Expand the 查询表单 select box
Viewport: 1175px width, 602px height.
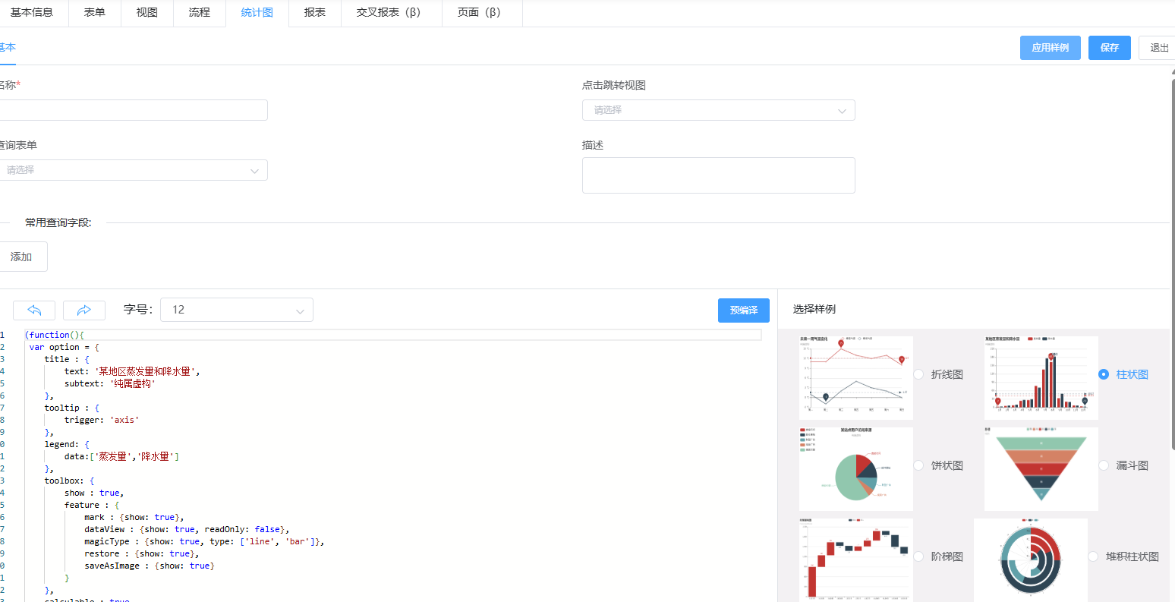pos(133,170)
